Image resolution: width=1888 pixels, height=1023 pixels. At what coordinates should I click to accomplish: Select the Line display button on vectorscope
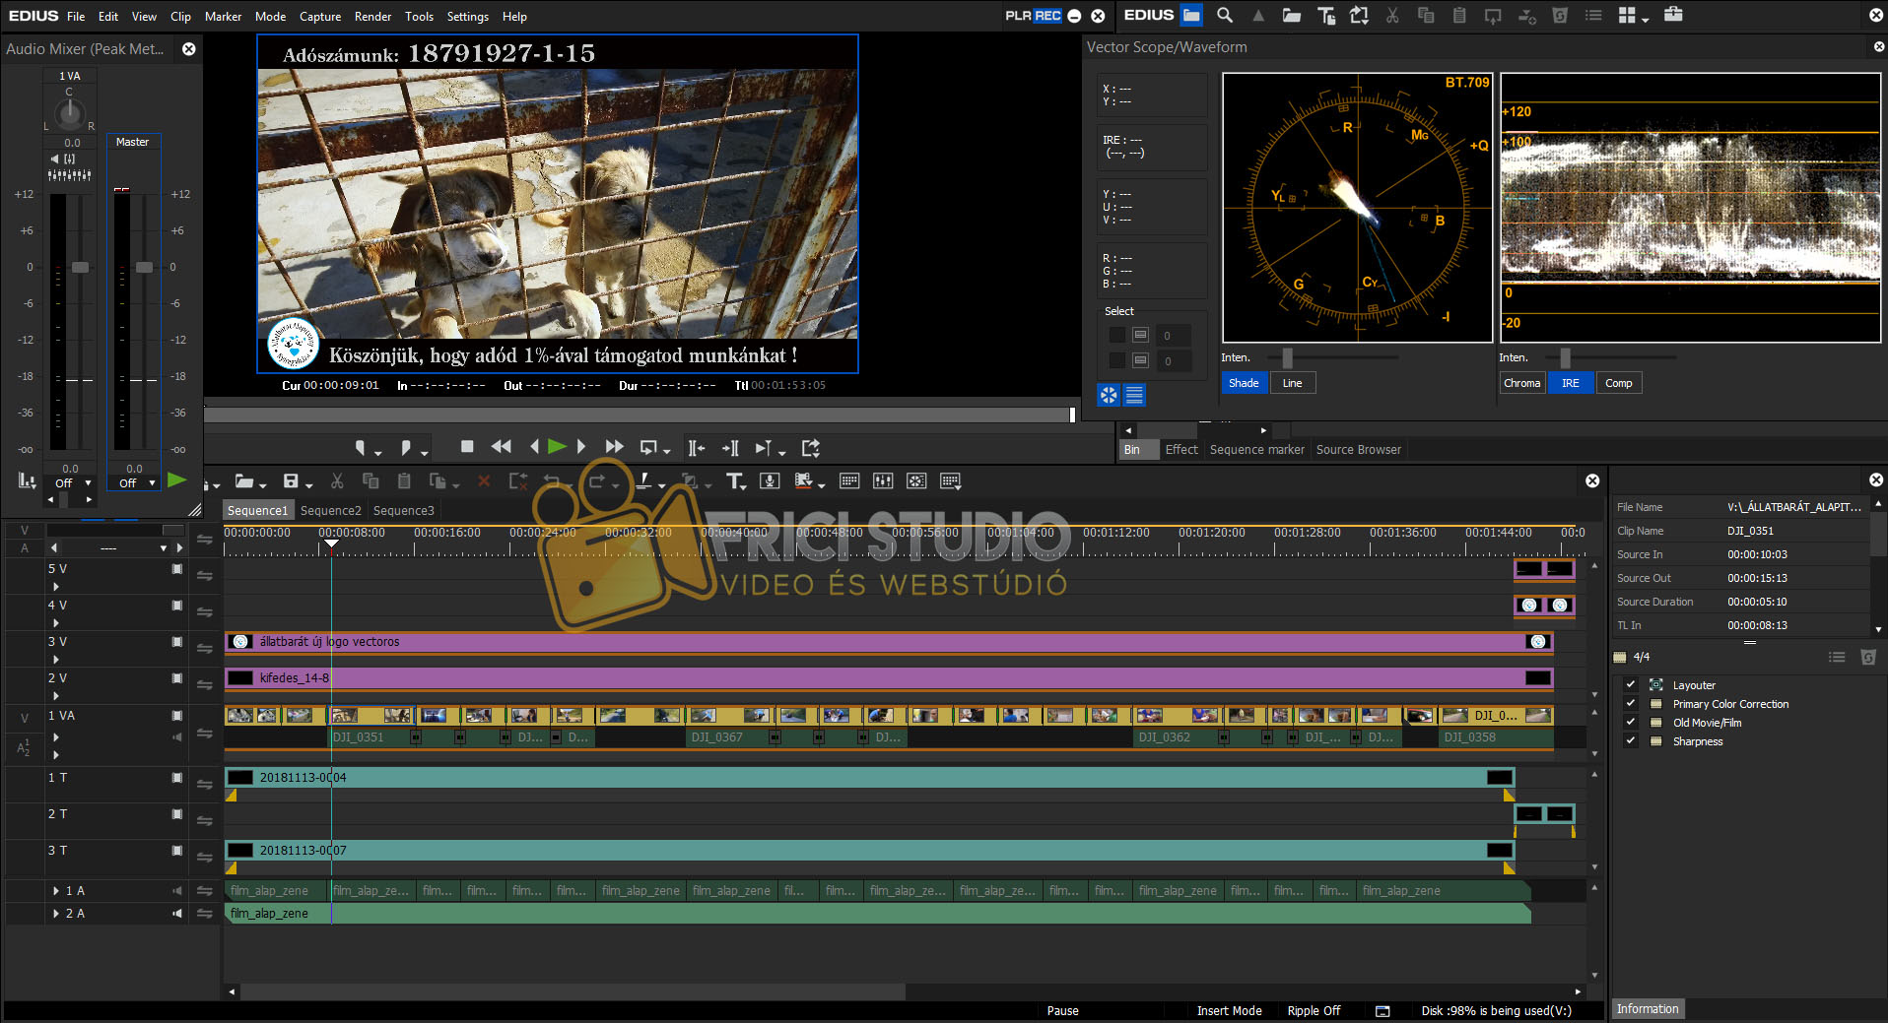coord(1292,383)
